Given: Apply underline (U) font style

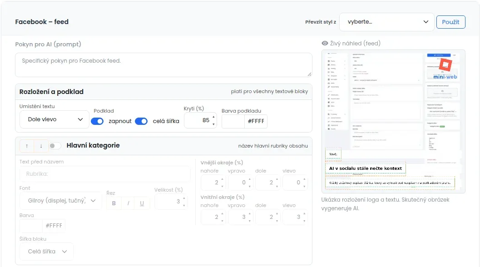Looking at the screenshot, I should (x=142, y=203).
